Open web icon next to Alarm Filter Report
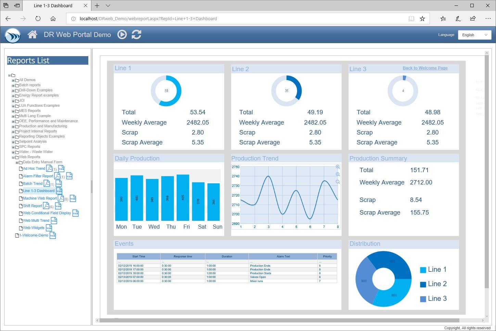 69,176
